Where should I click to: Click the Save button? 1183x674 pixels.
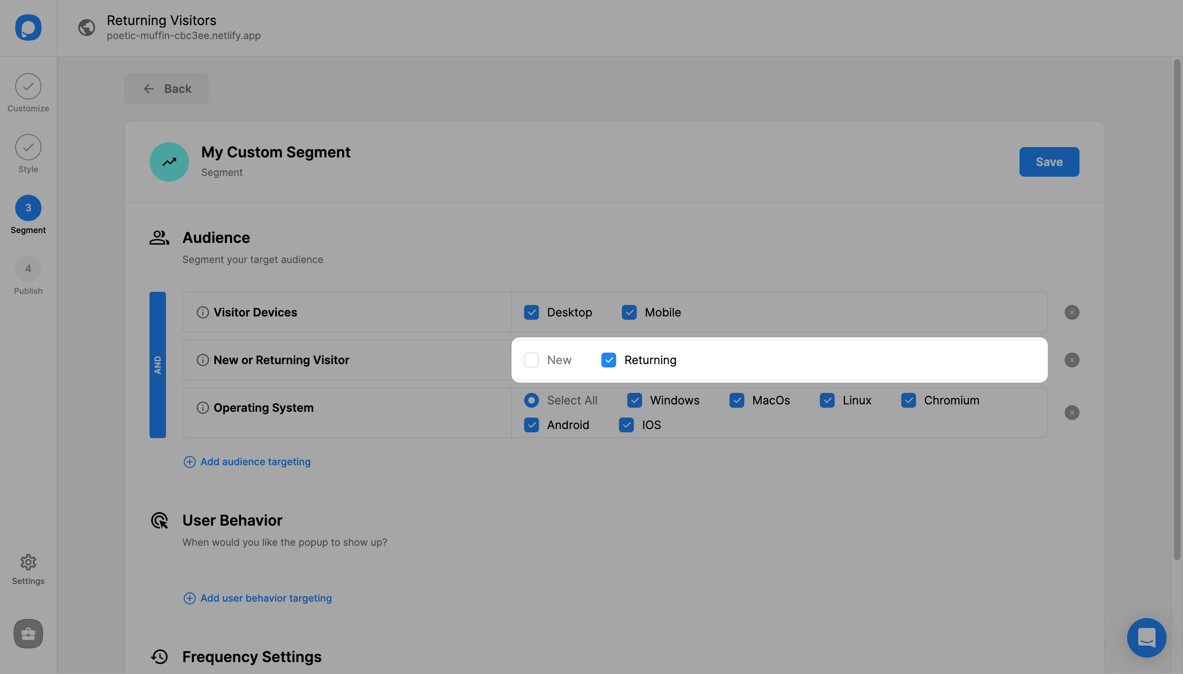1049,162
